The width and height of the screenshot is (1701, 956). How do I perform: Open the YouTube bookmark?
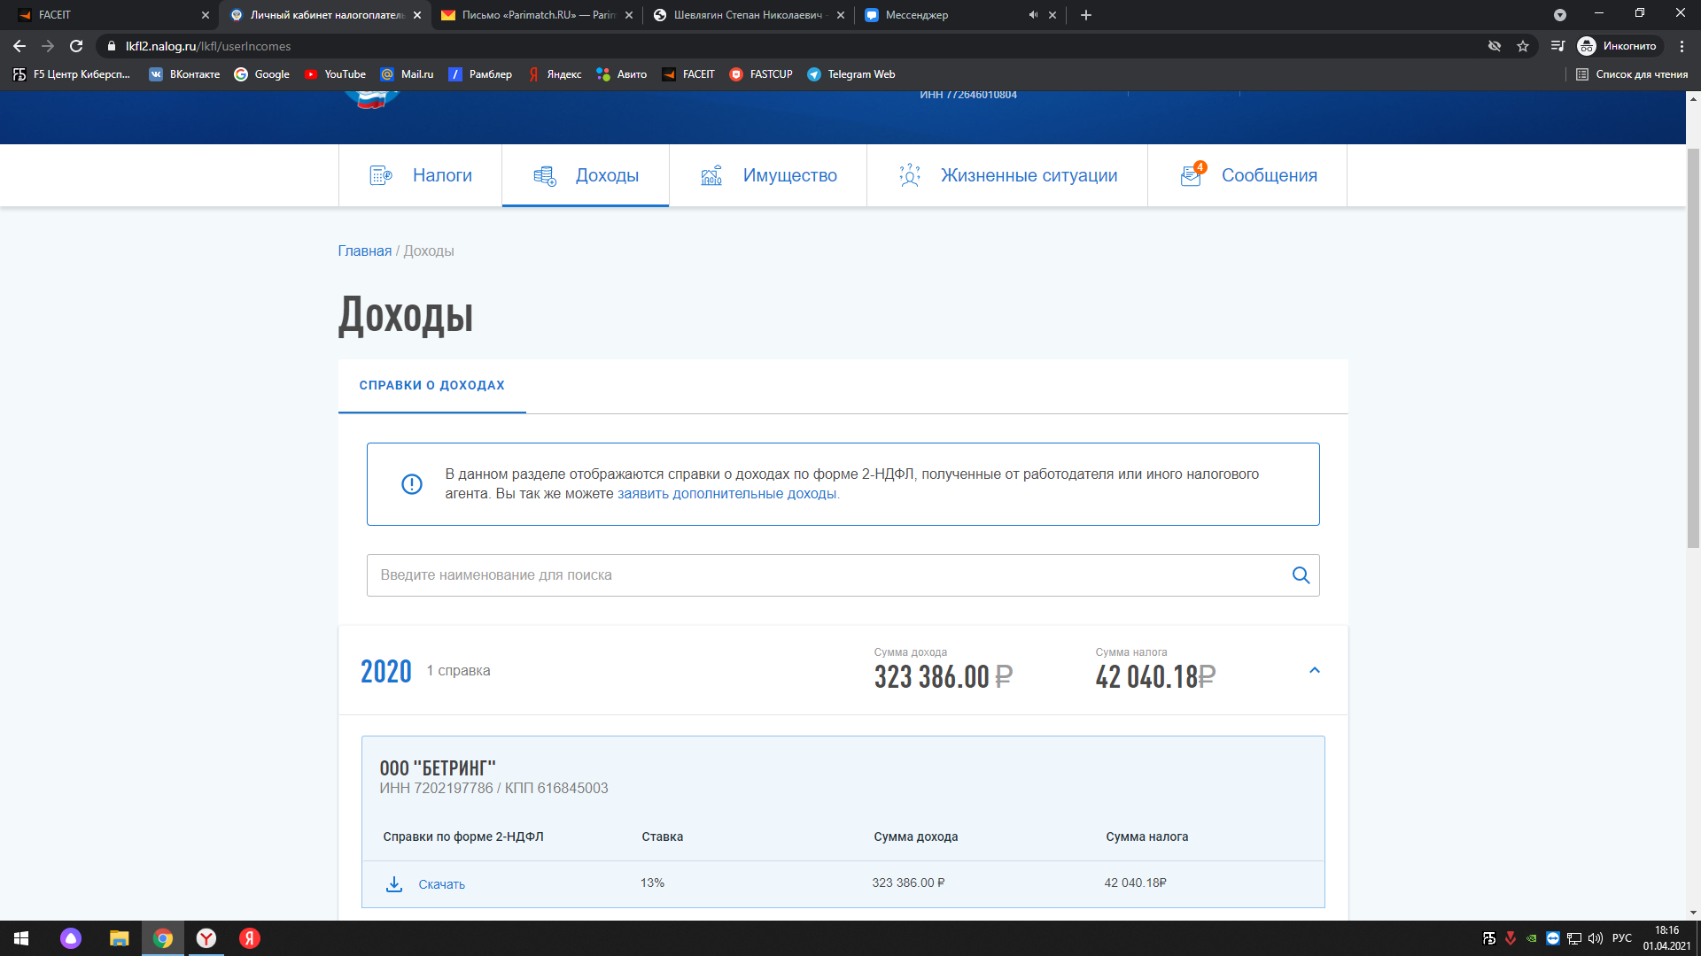335,74
